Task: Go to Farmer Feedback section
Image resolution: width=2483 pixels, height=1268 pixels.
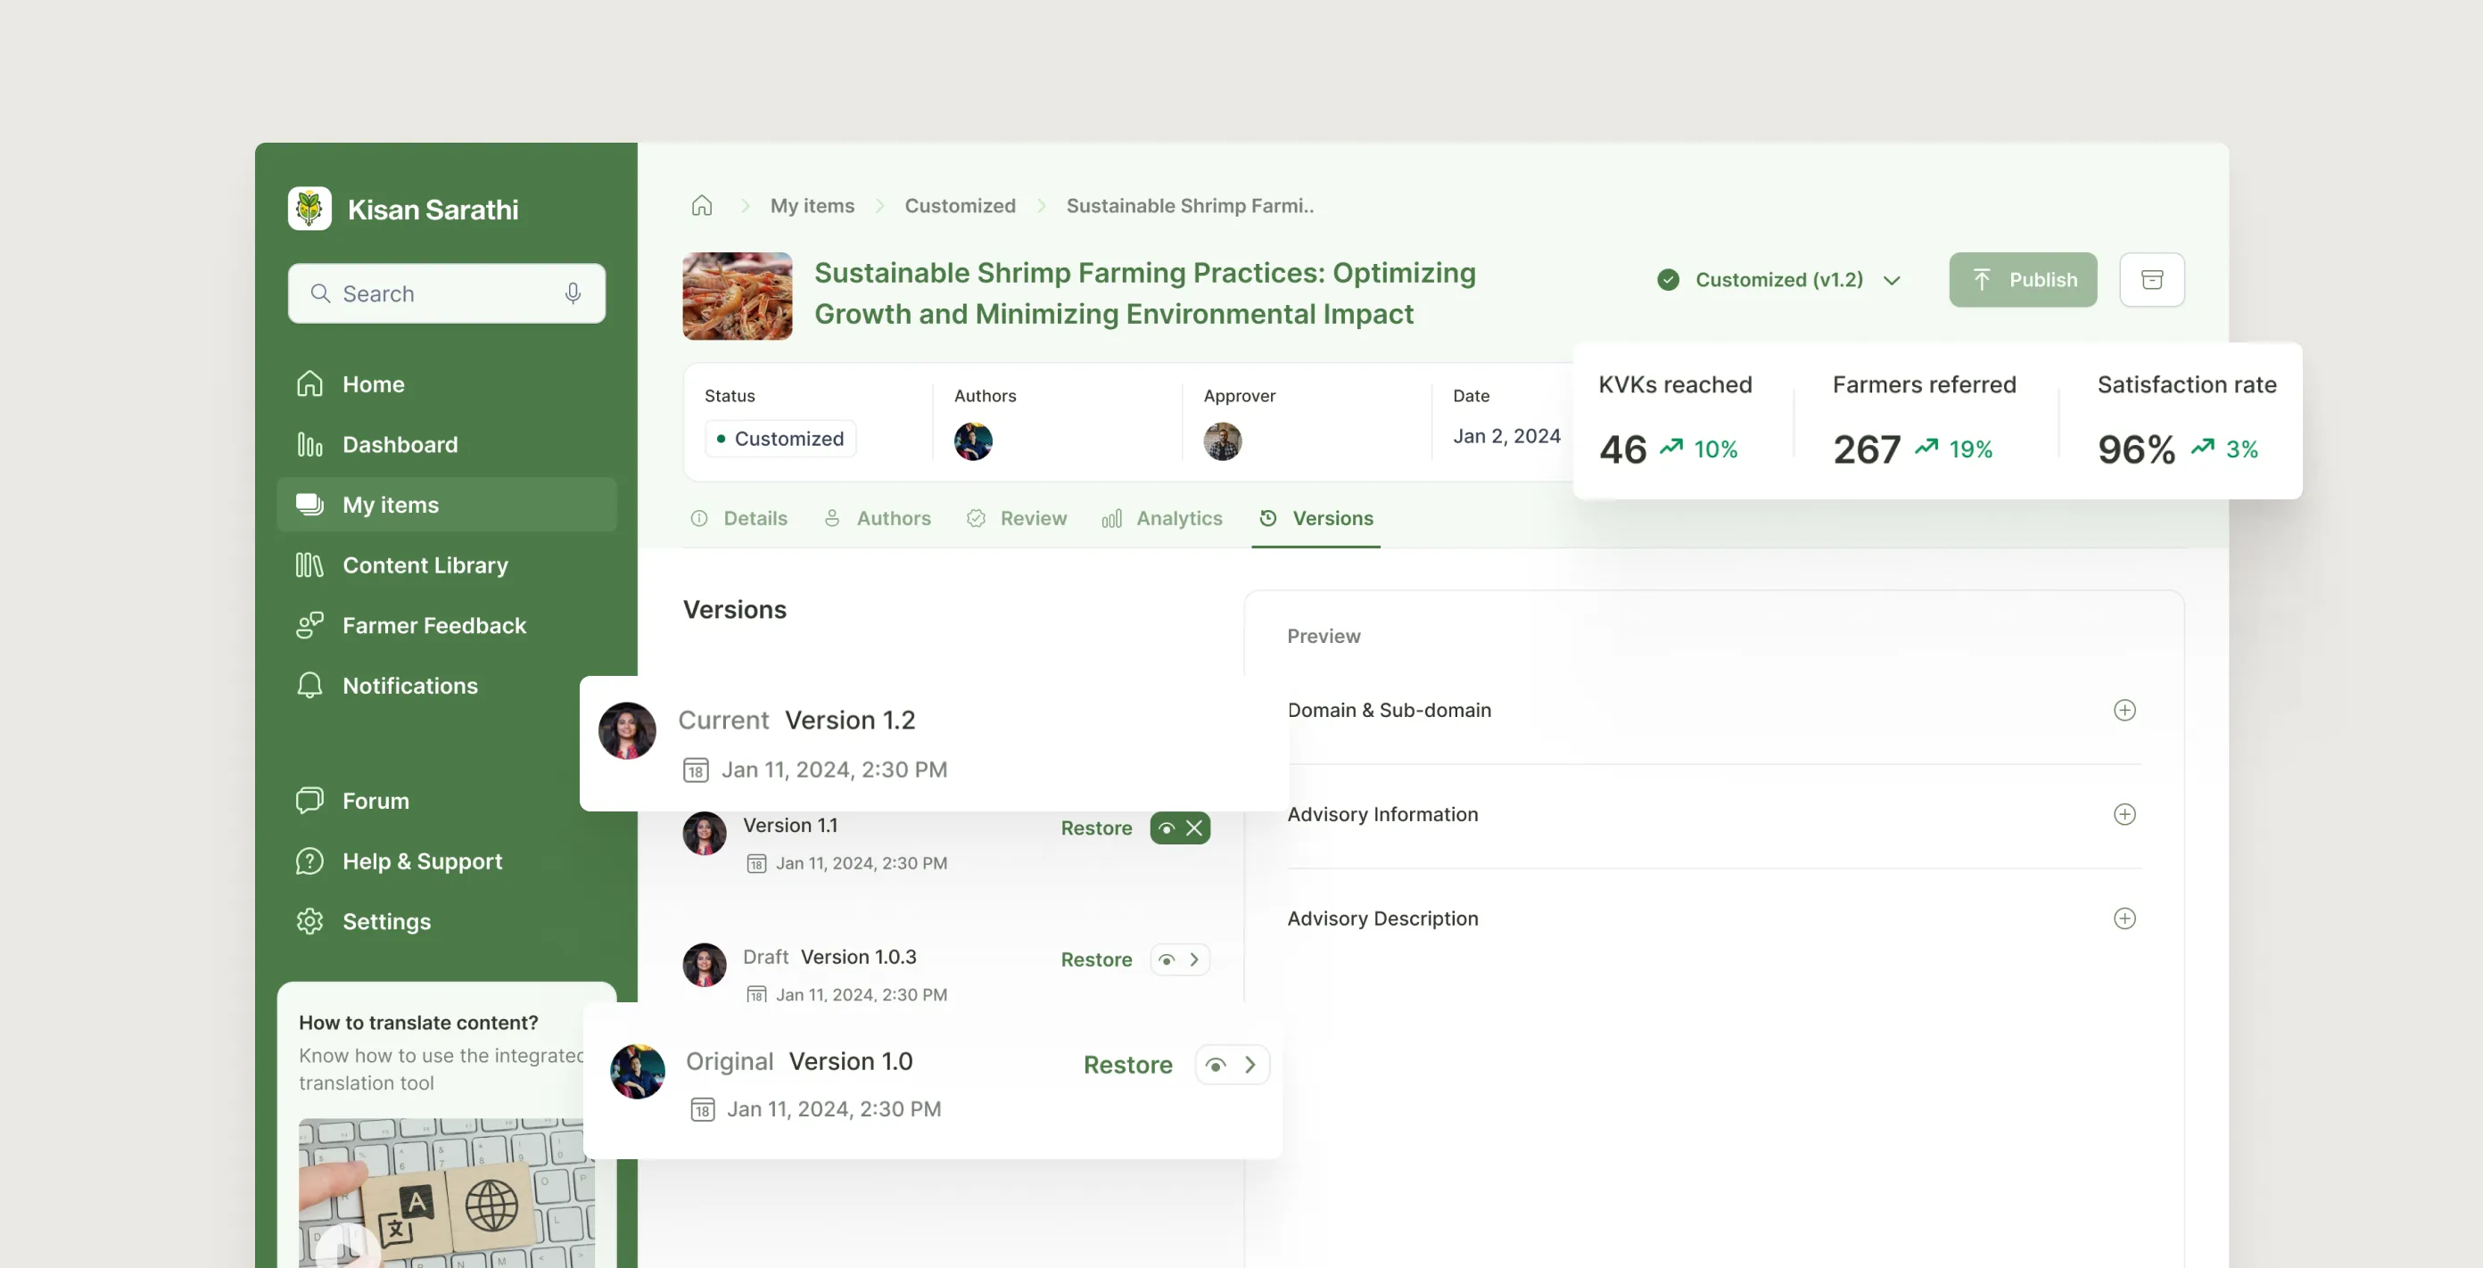Action: pos(433,625)
